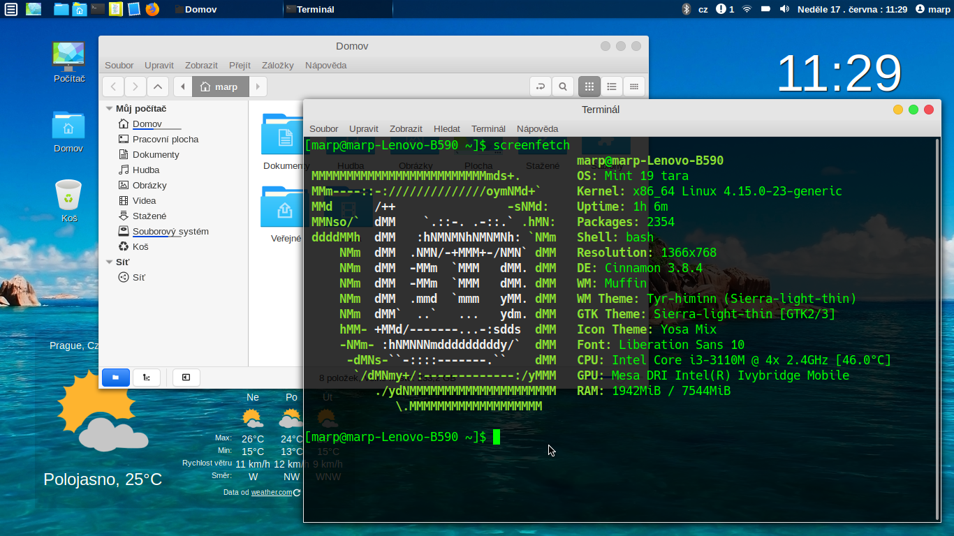
Task: Click the left path-bar scroll arrow
Action: coord(182,87)
